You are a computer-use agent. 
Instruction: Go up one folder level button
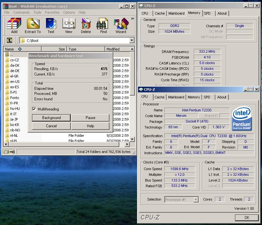(10, 40)
